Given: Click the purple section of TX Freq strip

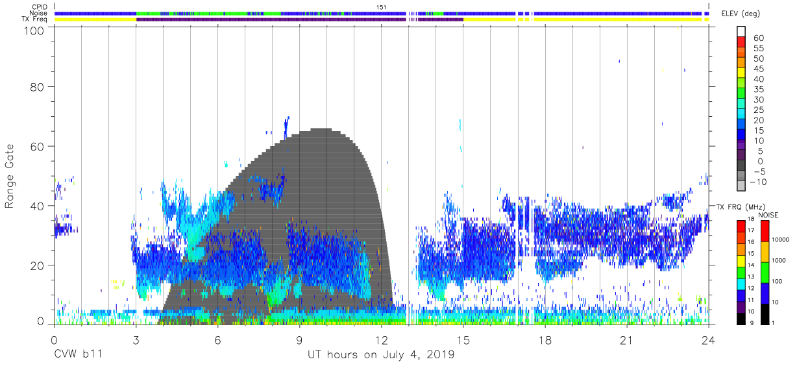Looking at the screenshot, I should (299, 19).
